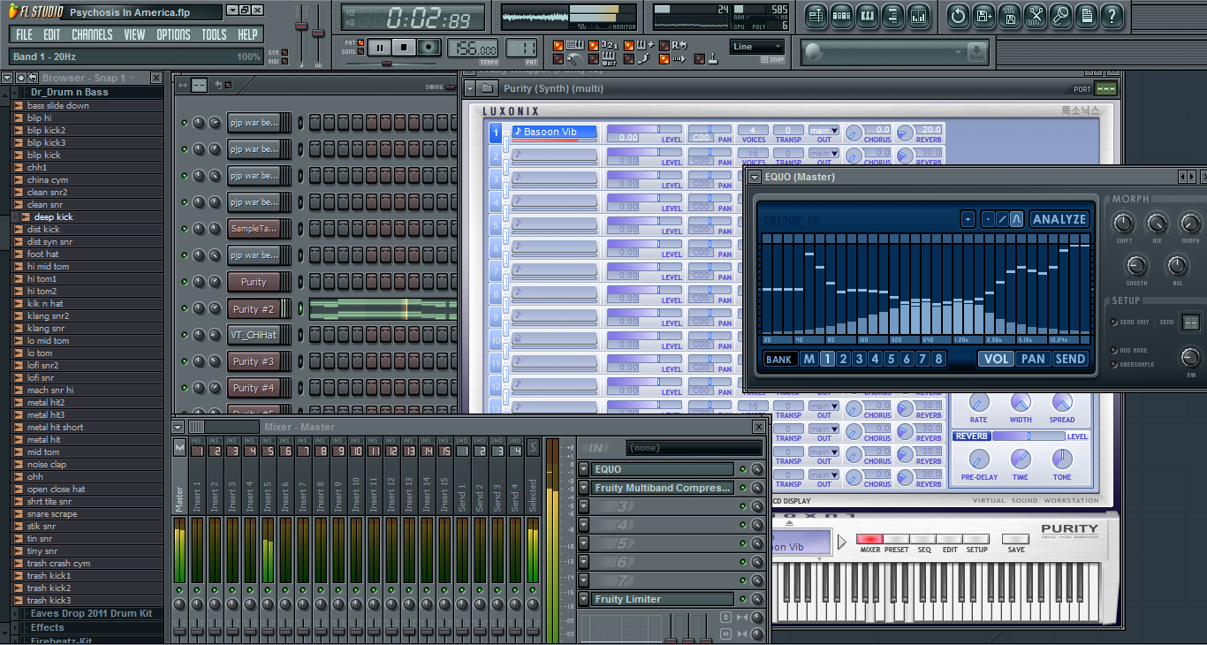Open the EQUO preset dropdown beside ANALYZE
Screen dimensions: 1207x645
(968, 219)
